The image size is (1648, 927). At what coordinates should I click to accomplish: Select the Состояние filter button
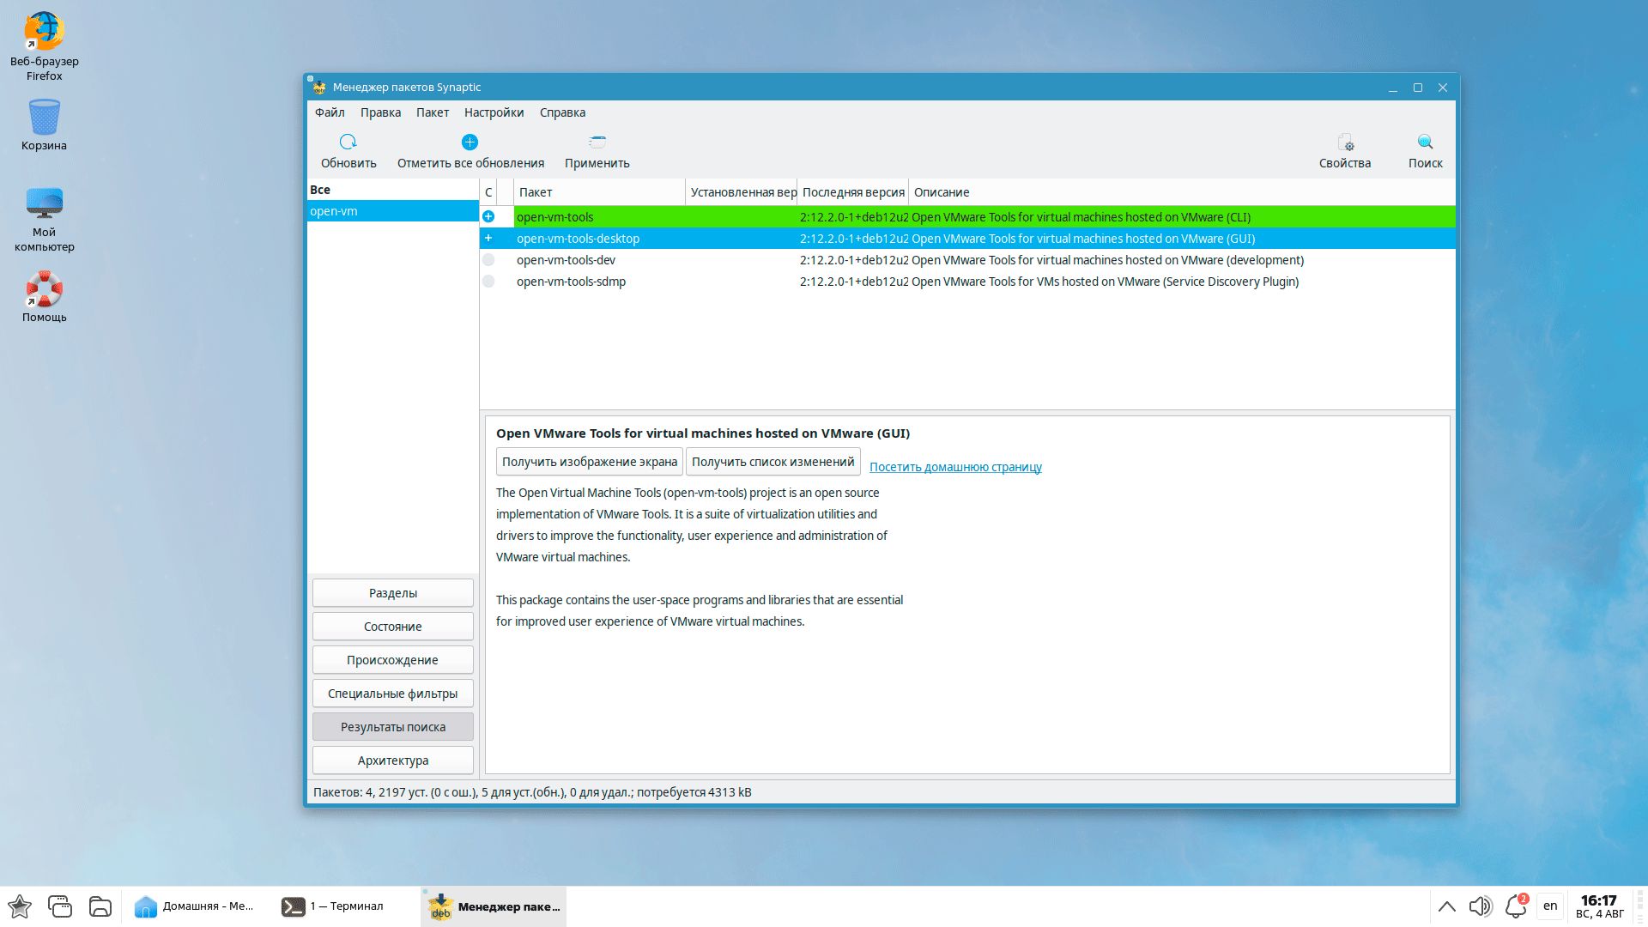pyautogui.click(x=392, y=627)
